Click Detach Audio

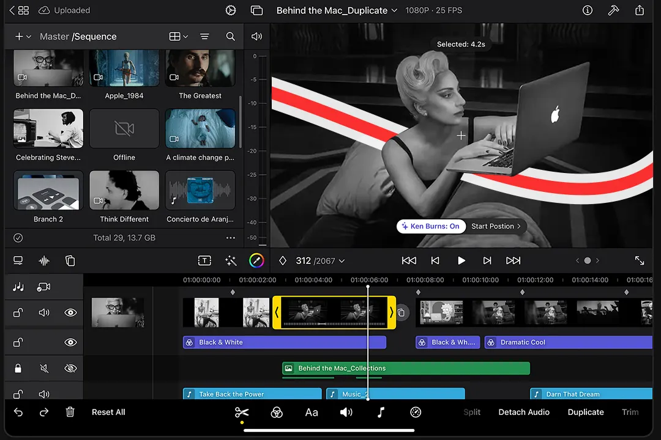click(524, 413)
